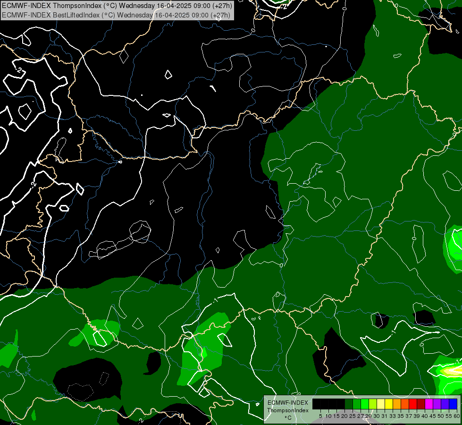The height and width of the screenshot is (425, 462).
Task: Select the magenta 40-45 legend swatch
Action: click(x=429, y=404)
